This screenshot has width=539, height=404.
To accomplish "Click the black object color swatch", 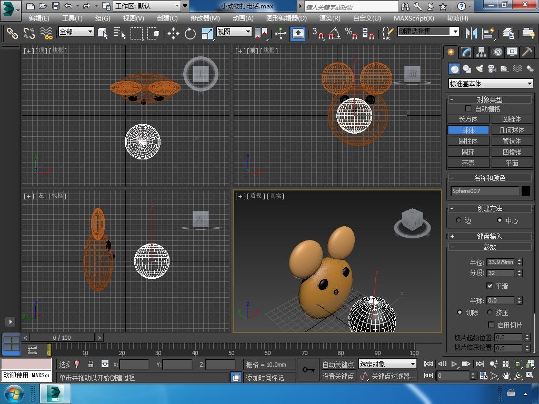I will (526, 190).
